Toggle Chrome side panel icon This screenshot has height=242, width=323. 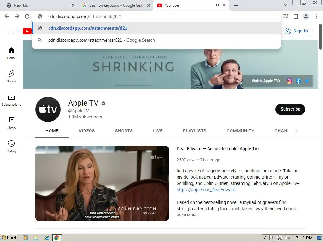click(x=296, y=16)
